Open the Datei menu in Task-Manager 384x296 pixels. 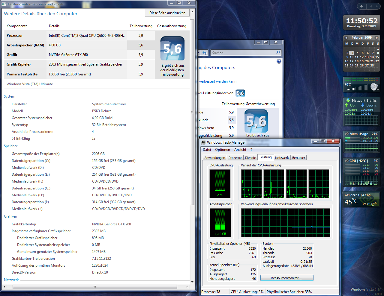coord(207,150)
